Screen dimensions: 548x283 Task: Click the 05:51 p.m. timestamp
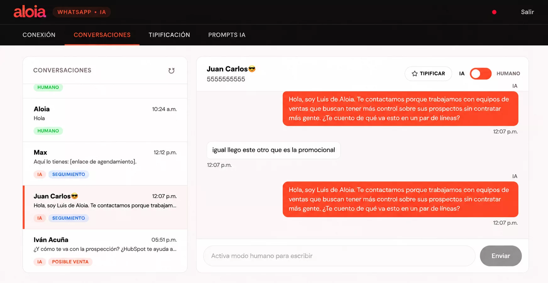coord(164,240)
